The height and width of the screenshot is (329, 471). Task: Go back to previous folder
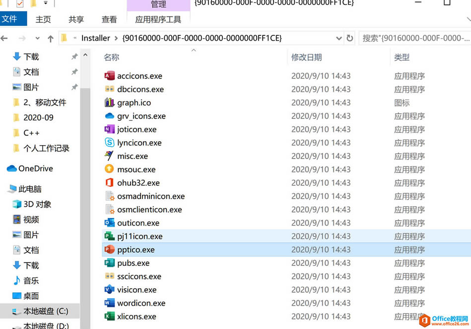point(4,38)
